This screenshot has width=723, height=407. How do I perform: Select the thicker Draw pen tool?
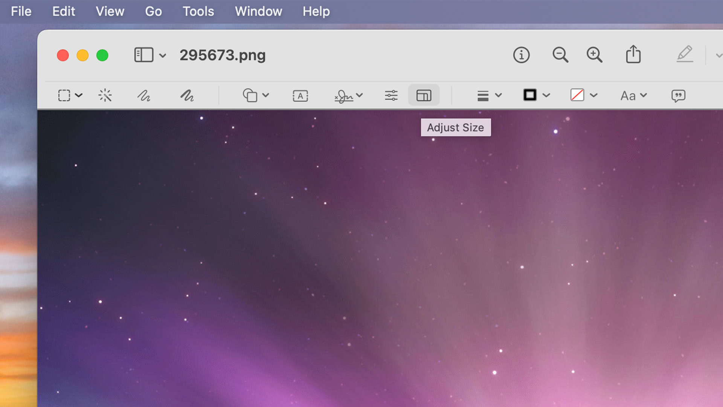pyautogui.click(x=187, y=95)
